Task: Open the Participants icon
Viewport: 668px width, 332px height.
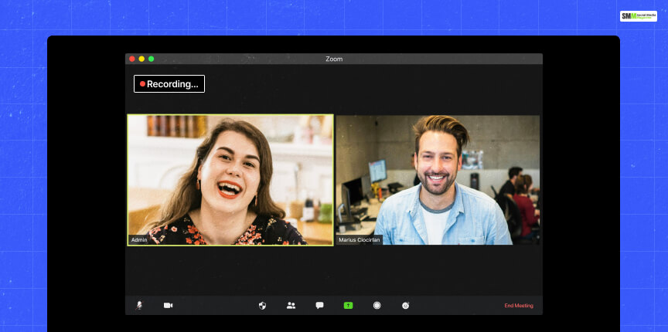Action: (x=291, y=305)
